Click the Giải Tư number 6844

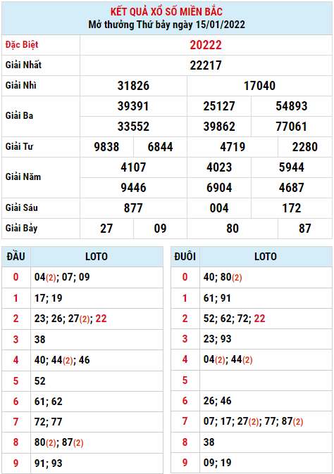(x=160, y=147)
